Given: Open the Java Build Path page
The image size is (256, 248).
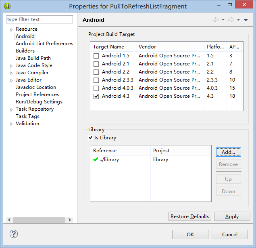Looking at the screenshot, I should click(33, 58).
